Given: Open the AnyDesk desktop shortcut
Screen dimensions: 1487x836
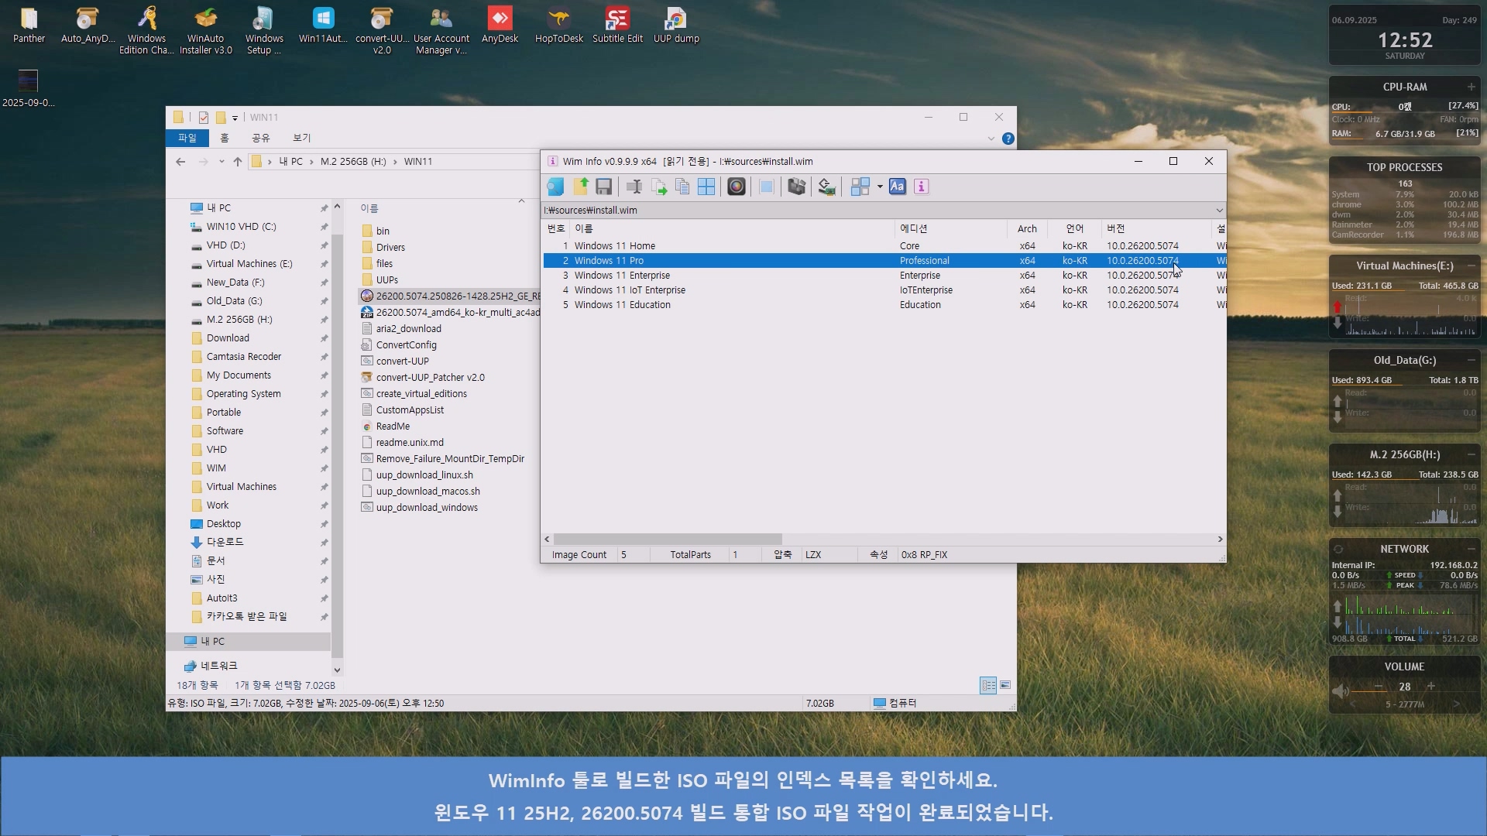Looking at the screenshot, I should 500,26.
